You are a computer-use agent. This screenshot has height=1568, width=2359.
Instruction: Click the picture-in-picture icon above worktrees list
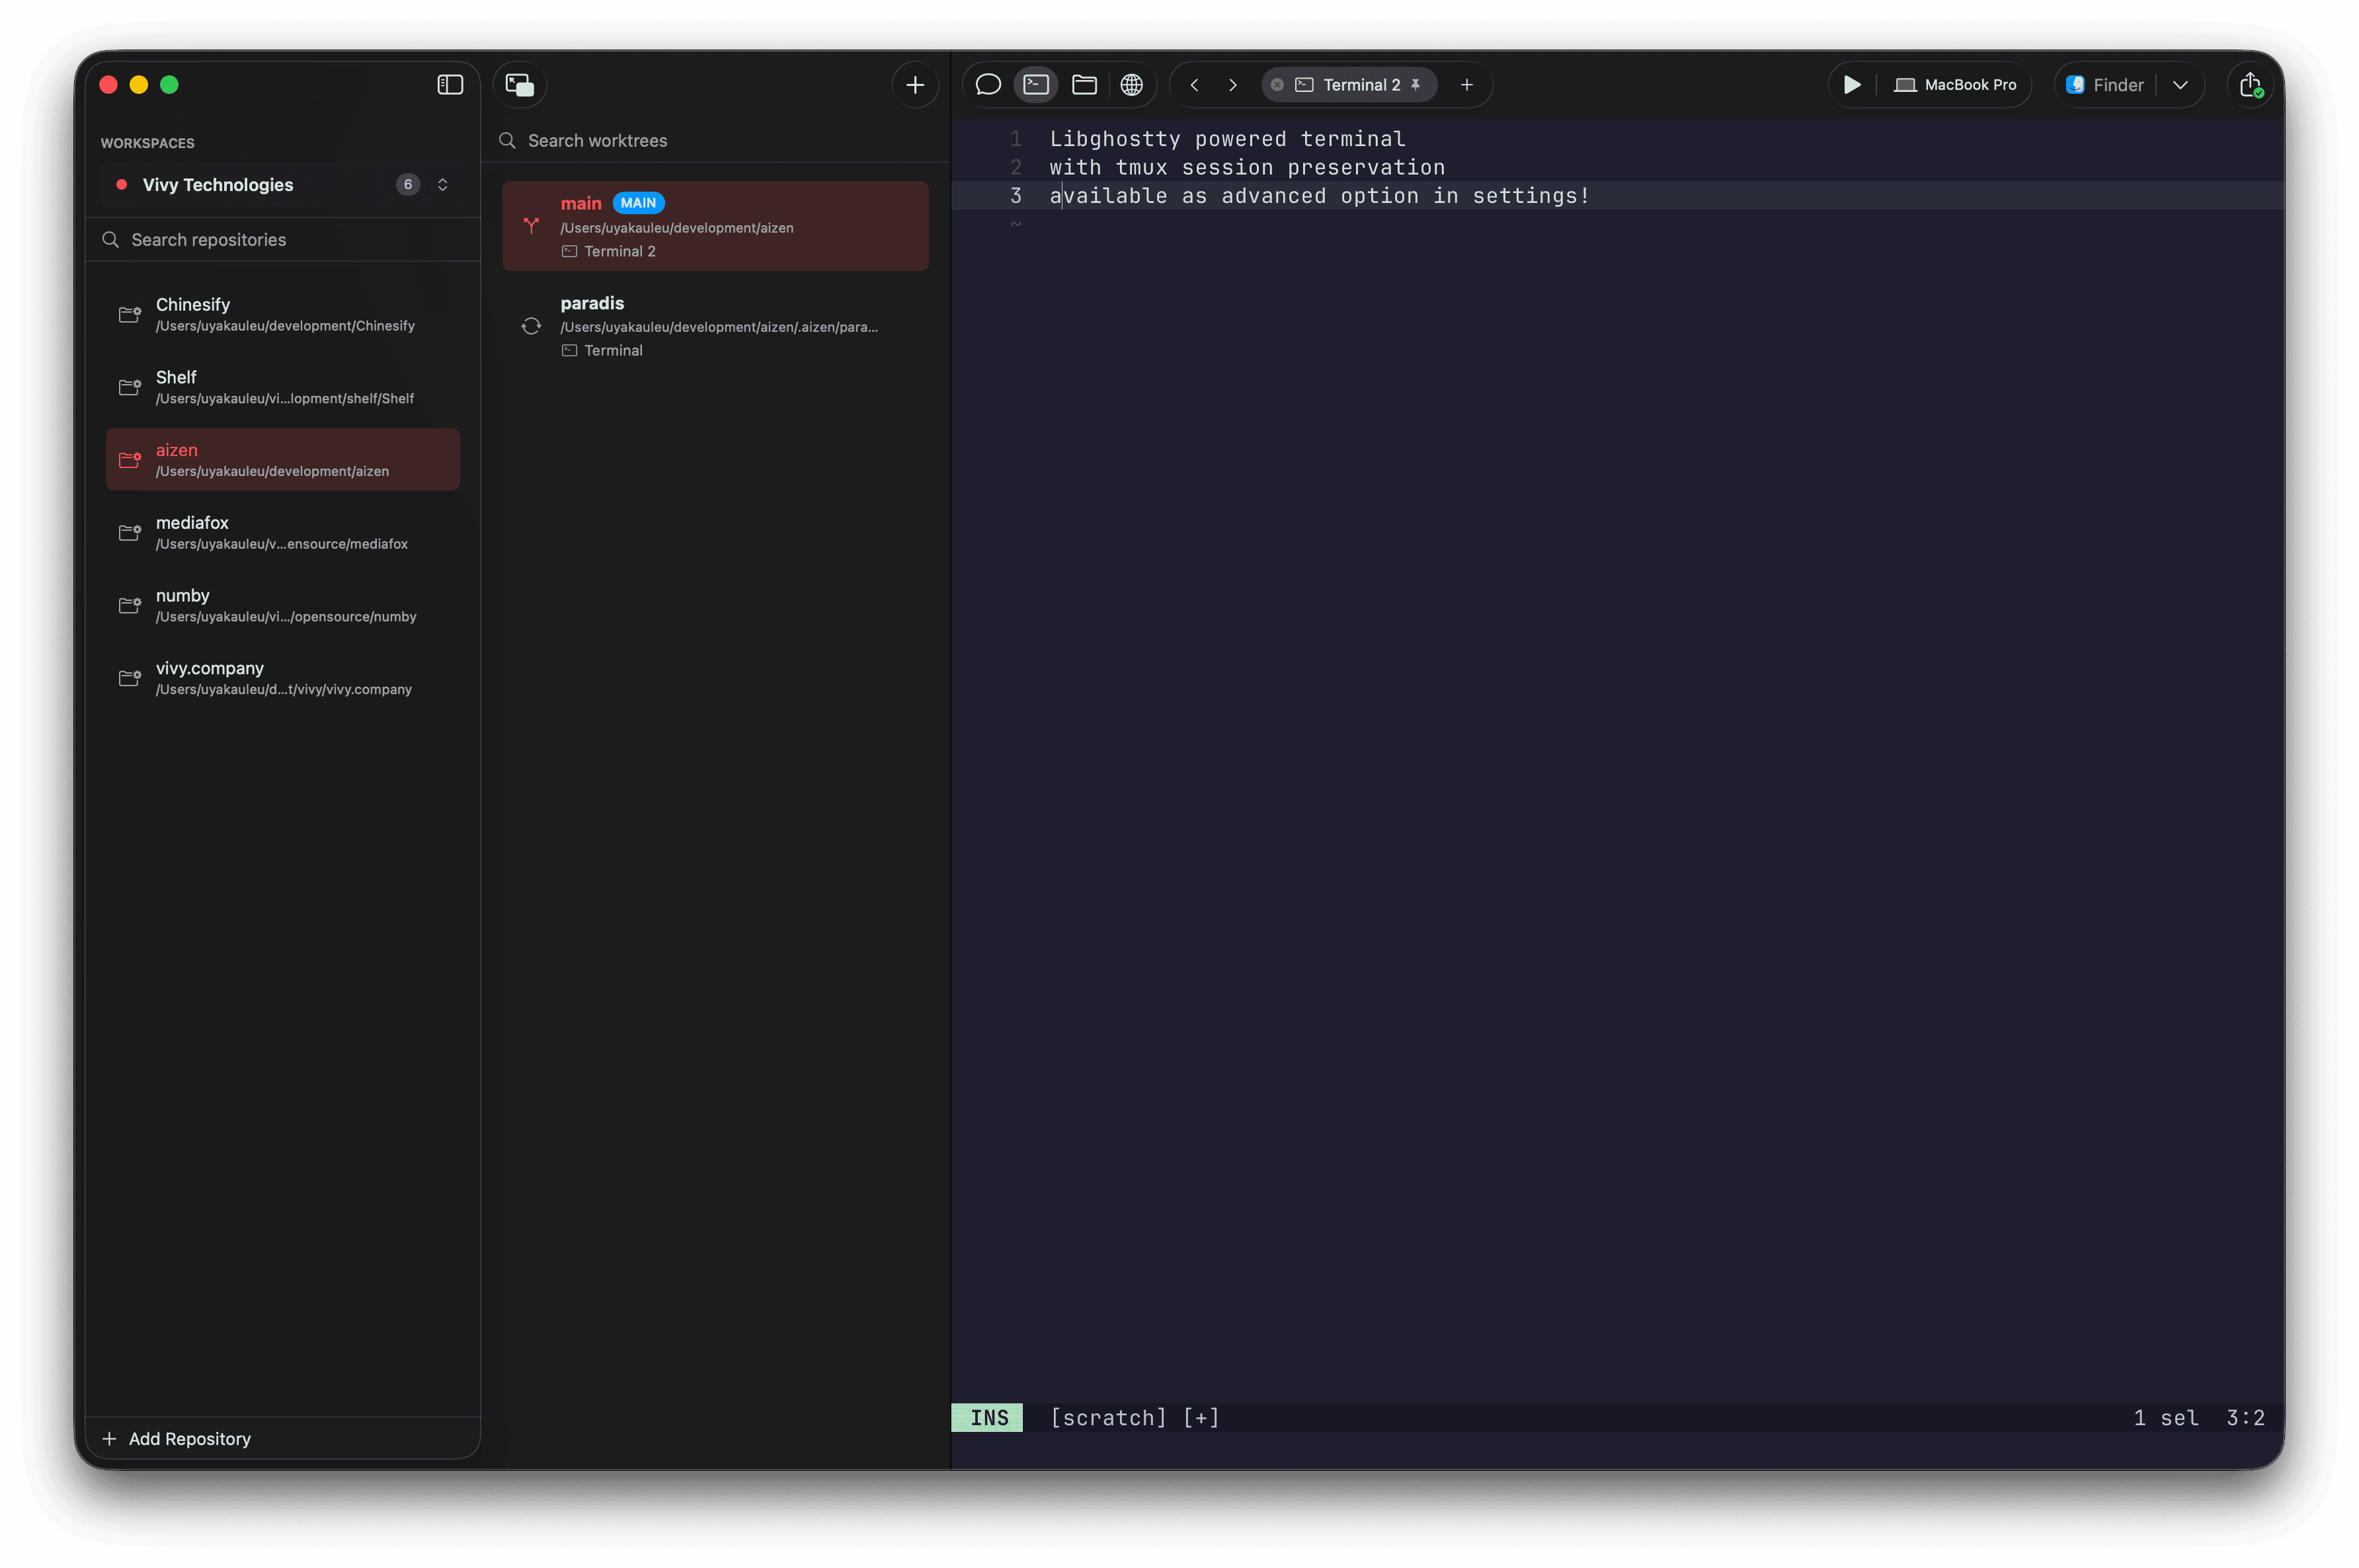coord(520,84)
